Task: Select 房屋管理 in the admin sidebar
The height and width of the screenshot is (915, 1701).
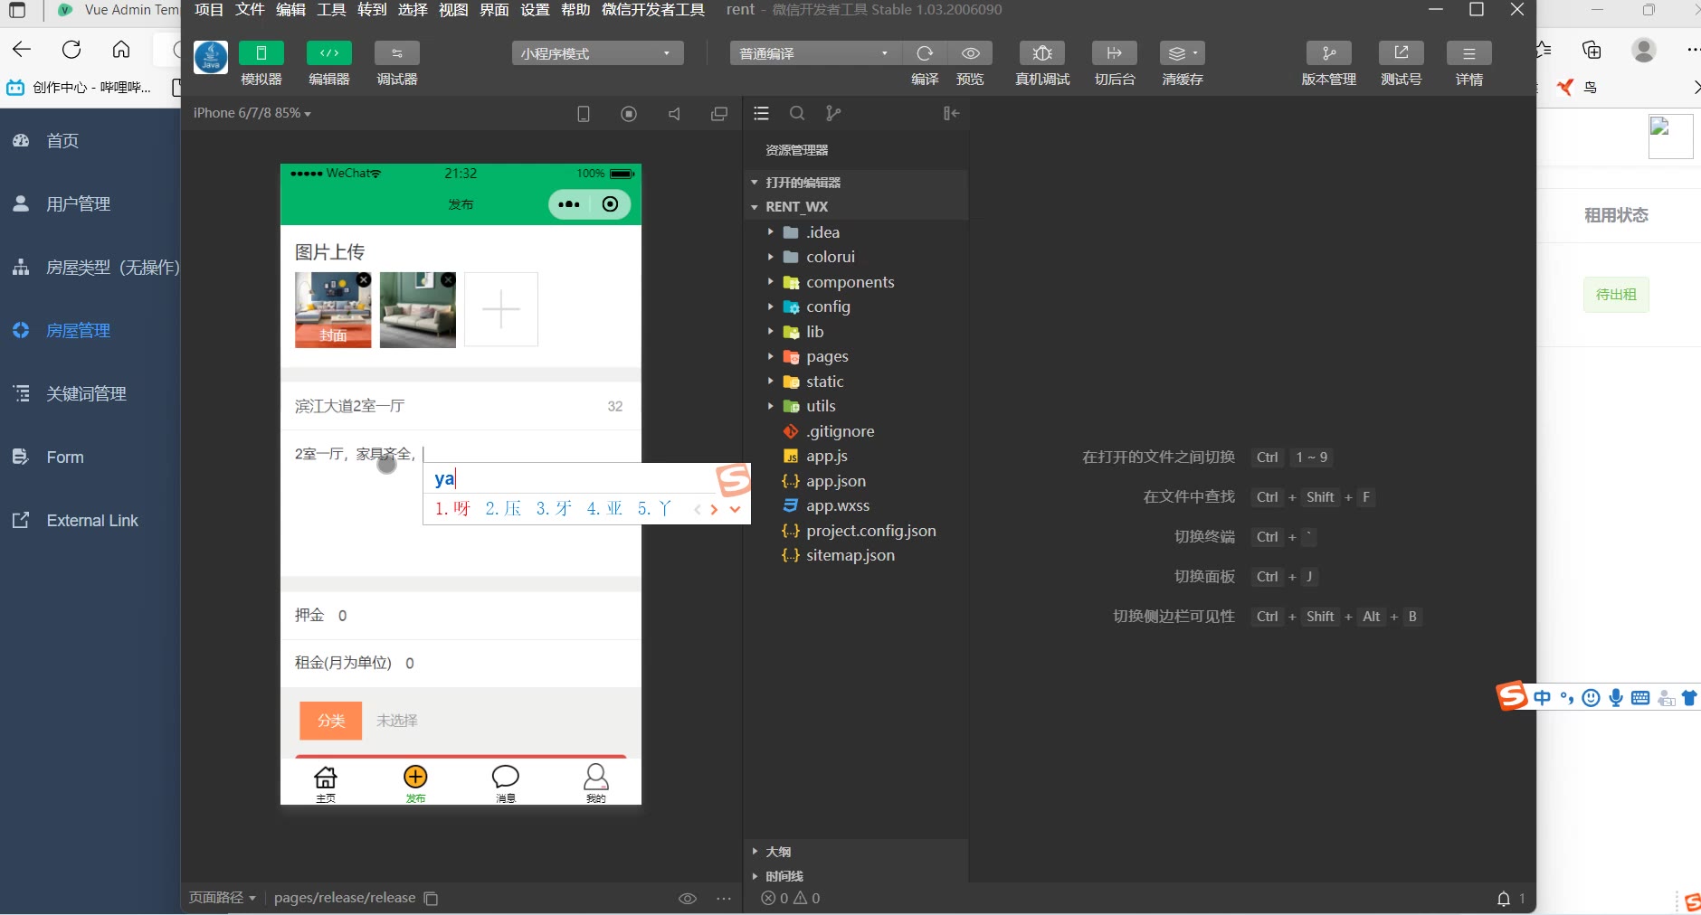Action: [79, 331]
